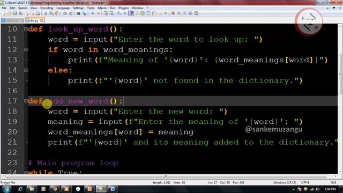The image size is (343, 193).
Task: Click the Open file toolbar icon
Action: tap(9, 13)
